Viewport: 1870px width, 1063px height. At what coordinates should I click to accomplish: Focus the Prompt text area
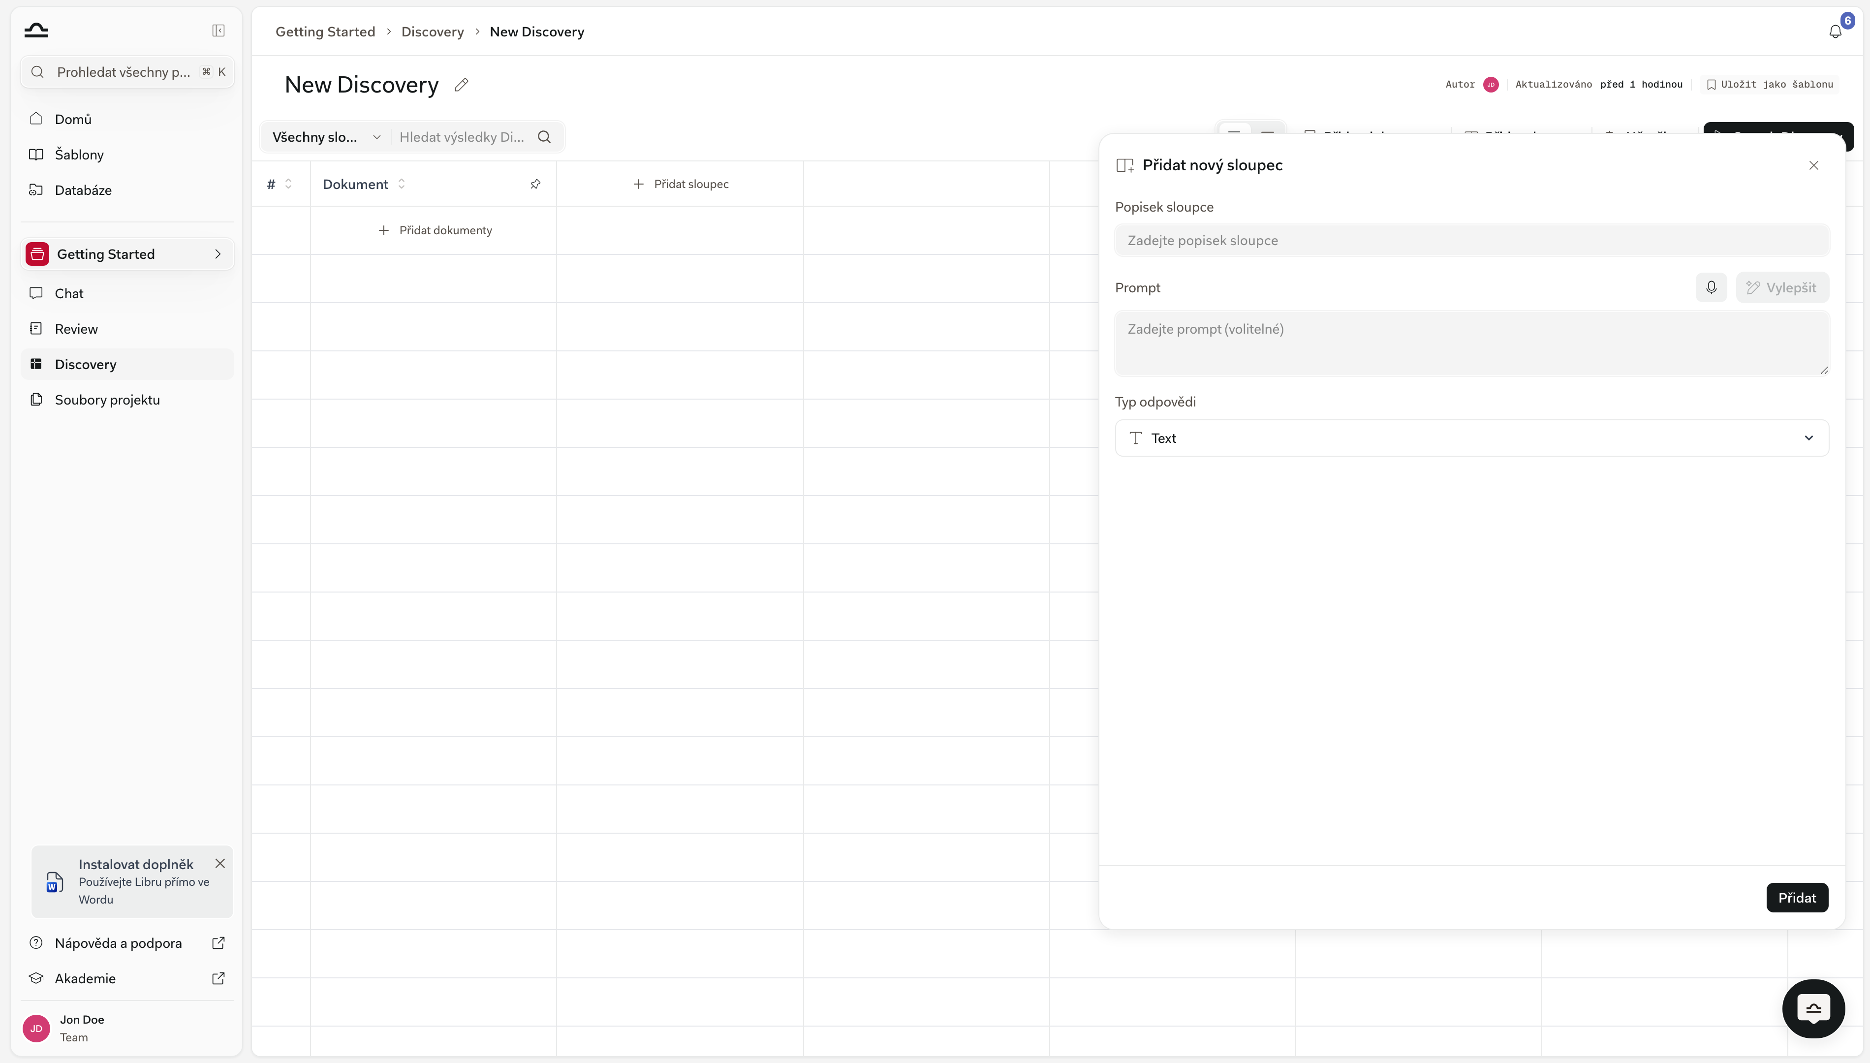point(1471,343)
